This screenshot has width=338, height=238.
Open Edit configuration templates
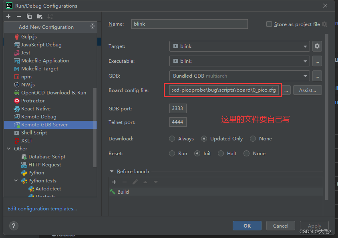click(x=42, y=208)
